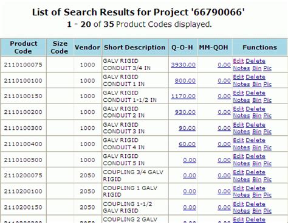This screenshot has height=223, width=288.
Task: Click Q-O-H value 60.00
Action: (x=187, y=144)
